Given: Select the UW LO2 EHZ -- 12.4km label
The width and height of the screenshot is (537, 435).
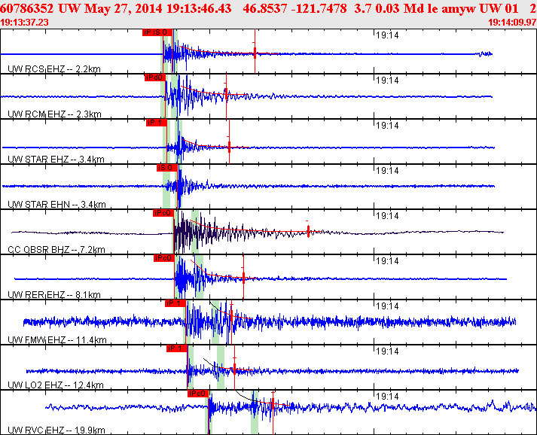Looking at the screenshot, I should 56,385.
